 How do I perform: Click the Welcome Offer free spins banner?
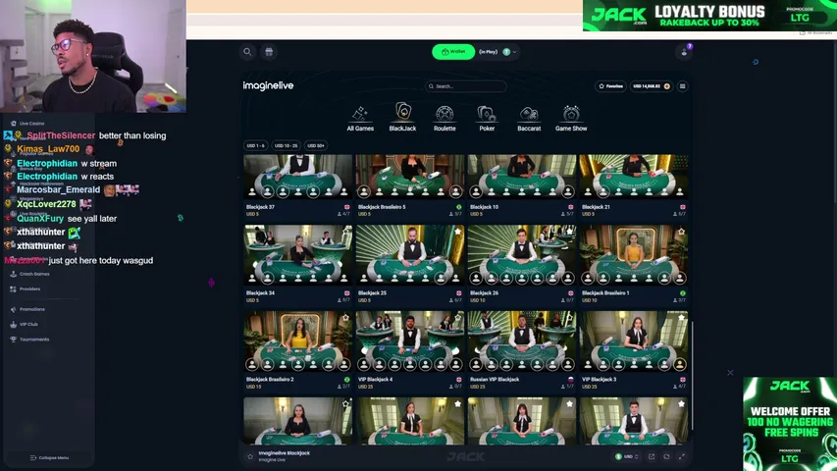point(790,424)
